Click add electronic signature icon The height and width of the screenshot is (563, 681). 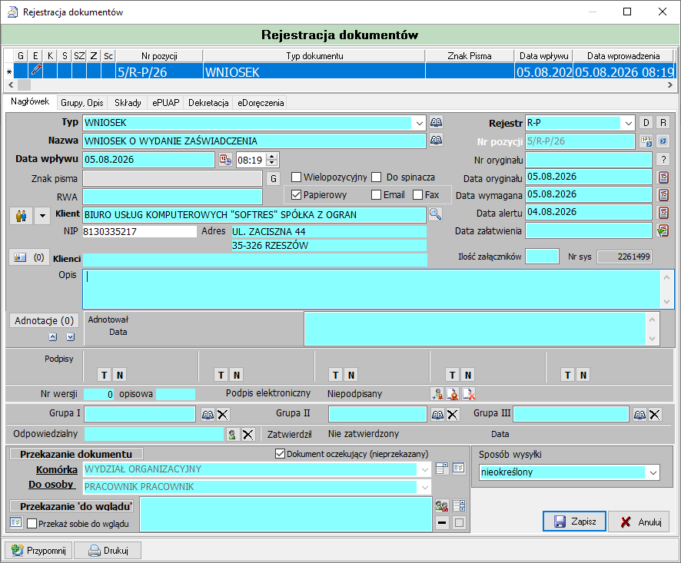[x=437, y=394]
